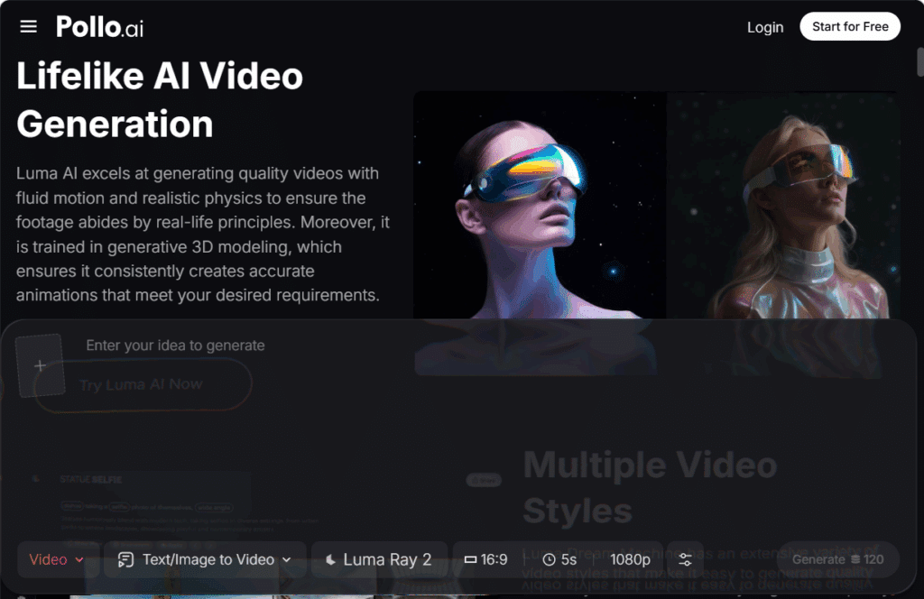Click the Start for Free button
Image resolution: width=924 pixels, height=599 pixels.
coord(850,26)
